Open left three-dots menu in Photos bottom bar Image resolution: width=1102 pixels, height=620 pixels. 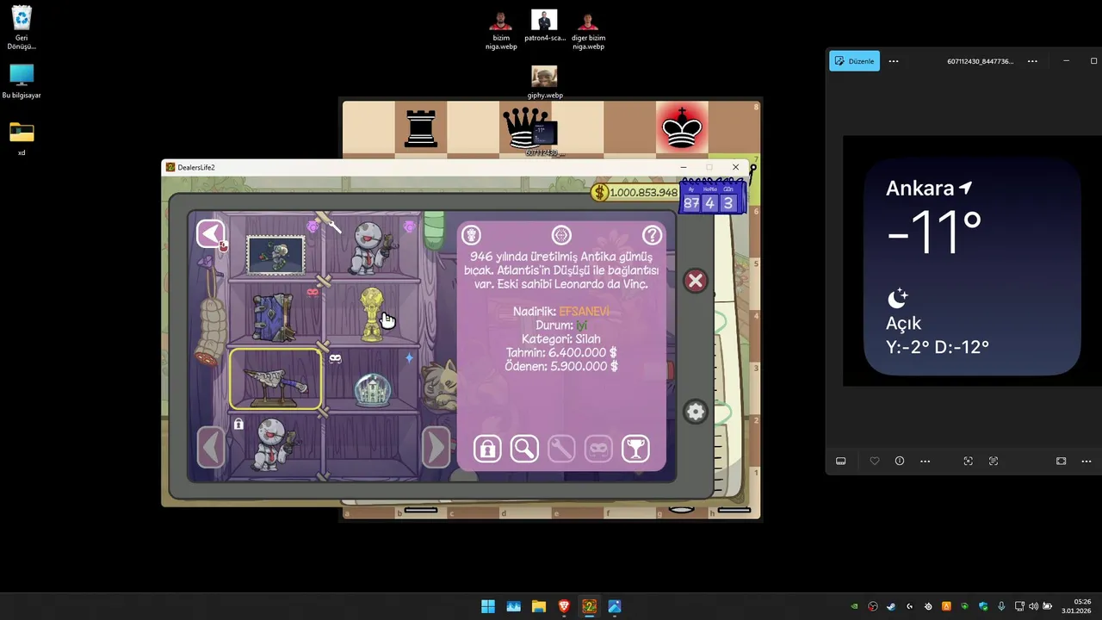coord(925,461)
